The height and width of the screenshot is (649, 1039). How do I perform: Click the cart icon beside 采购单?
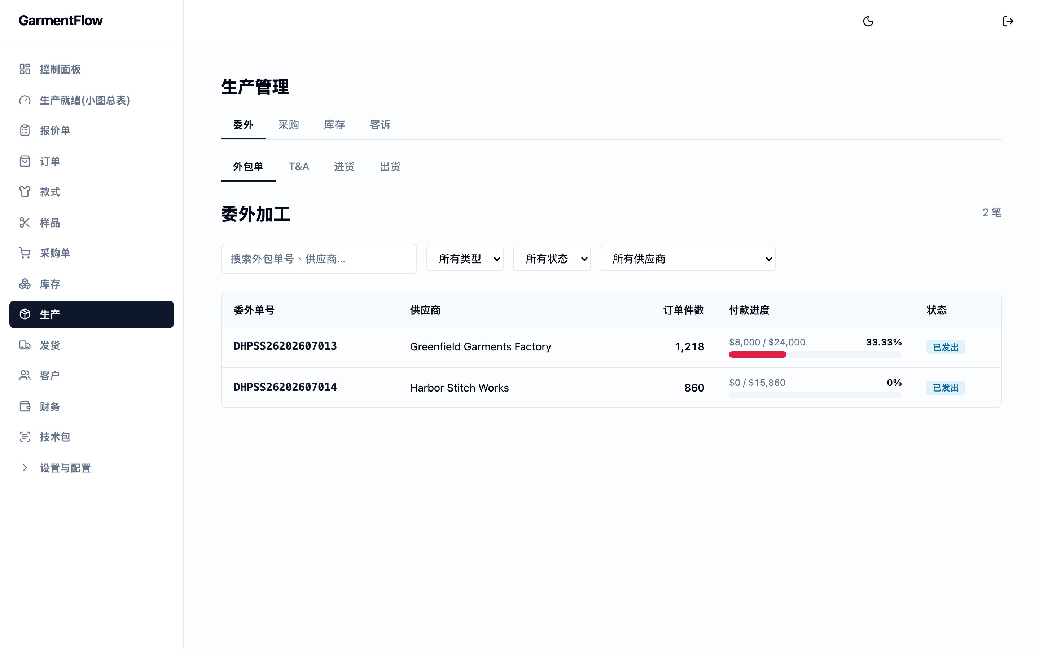pos(25,253)
